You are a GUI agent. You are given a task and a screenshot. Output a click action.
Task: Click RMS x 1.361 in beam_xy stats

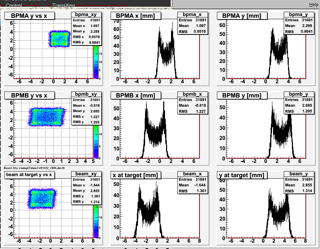click(86, 196)
